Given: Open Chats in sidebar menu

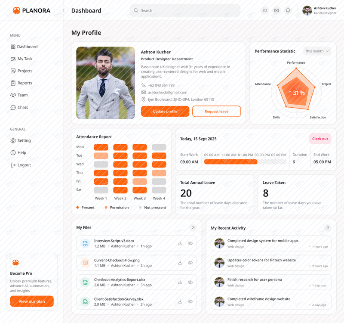Looking at the screenshot, I should [x=19, y=107].
